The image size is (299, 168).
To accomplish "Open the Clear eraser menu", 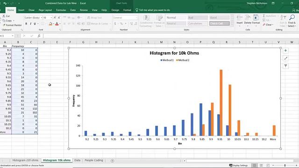I will [x=268, y=25].
